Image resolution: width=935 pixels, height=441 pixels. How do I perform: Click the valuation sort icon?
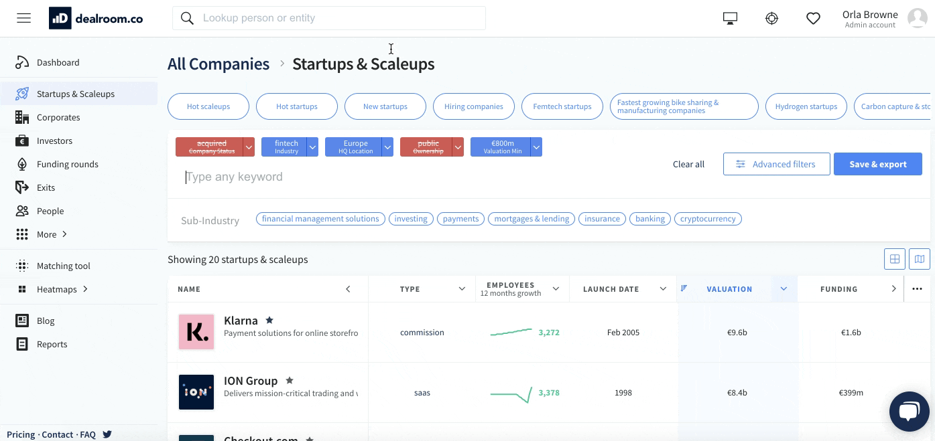click(x=684, y=288)
